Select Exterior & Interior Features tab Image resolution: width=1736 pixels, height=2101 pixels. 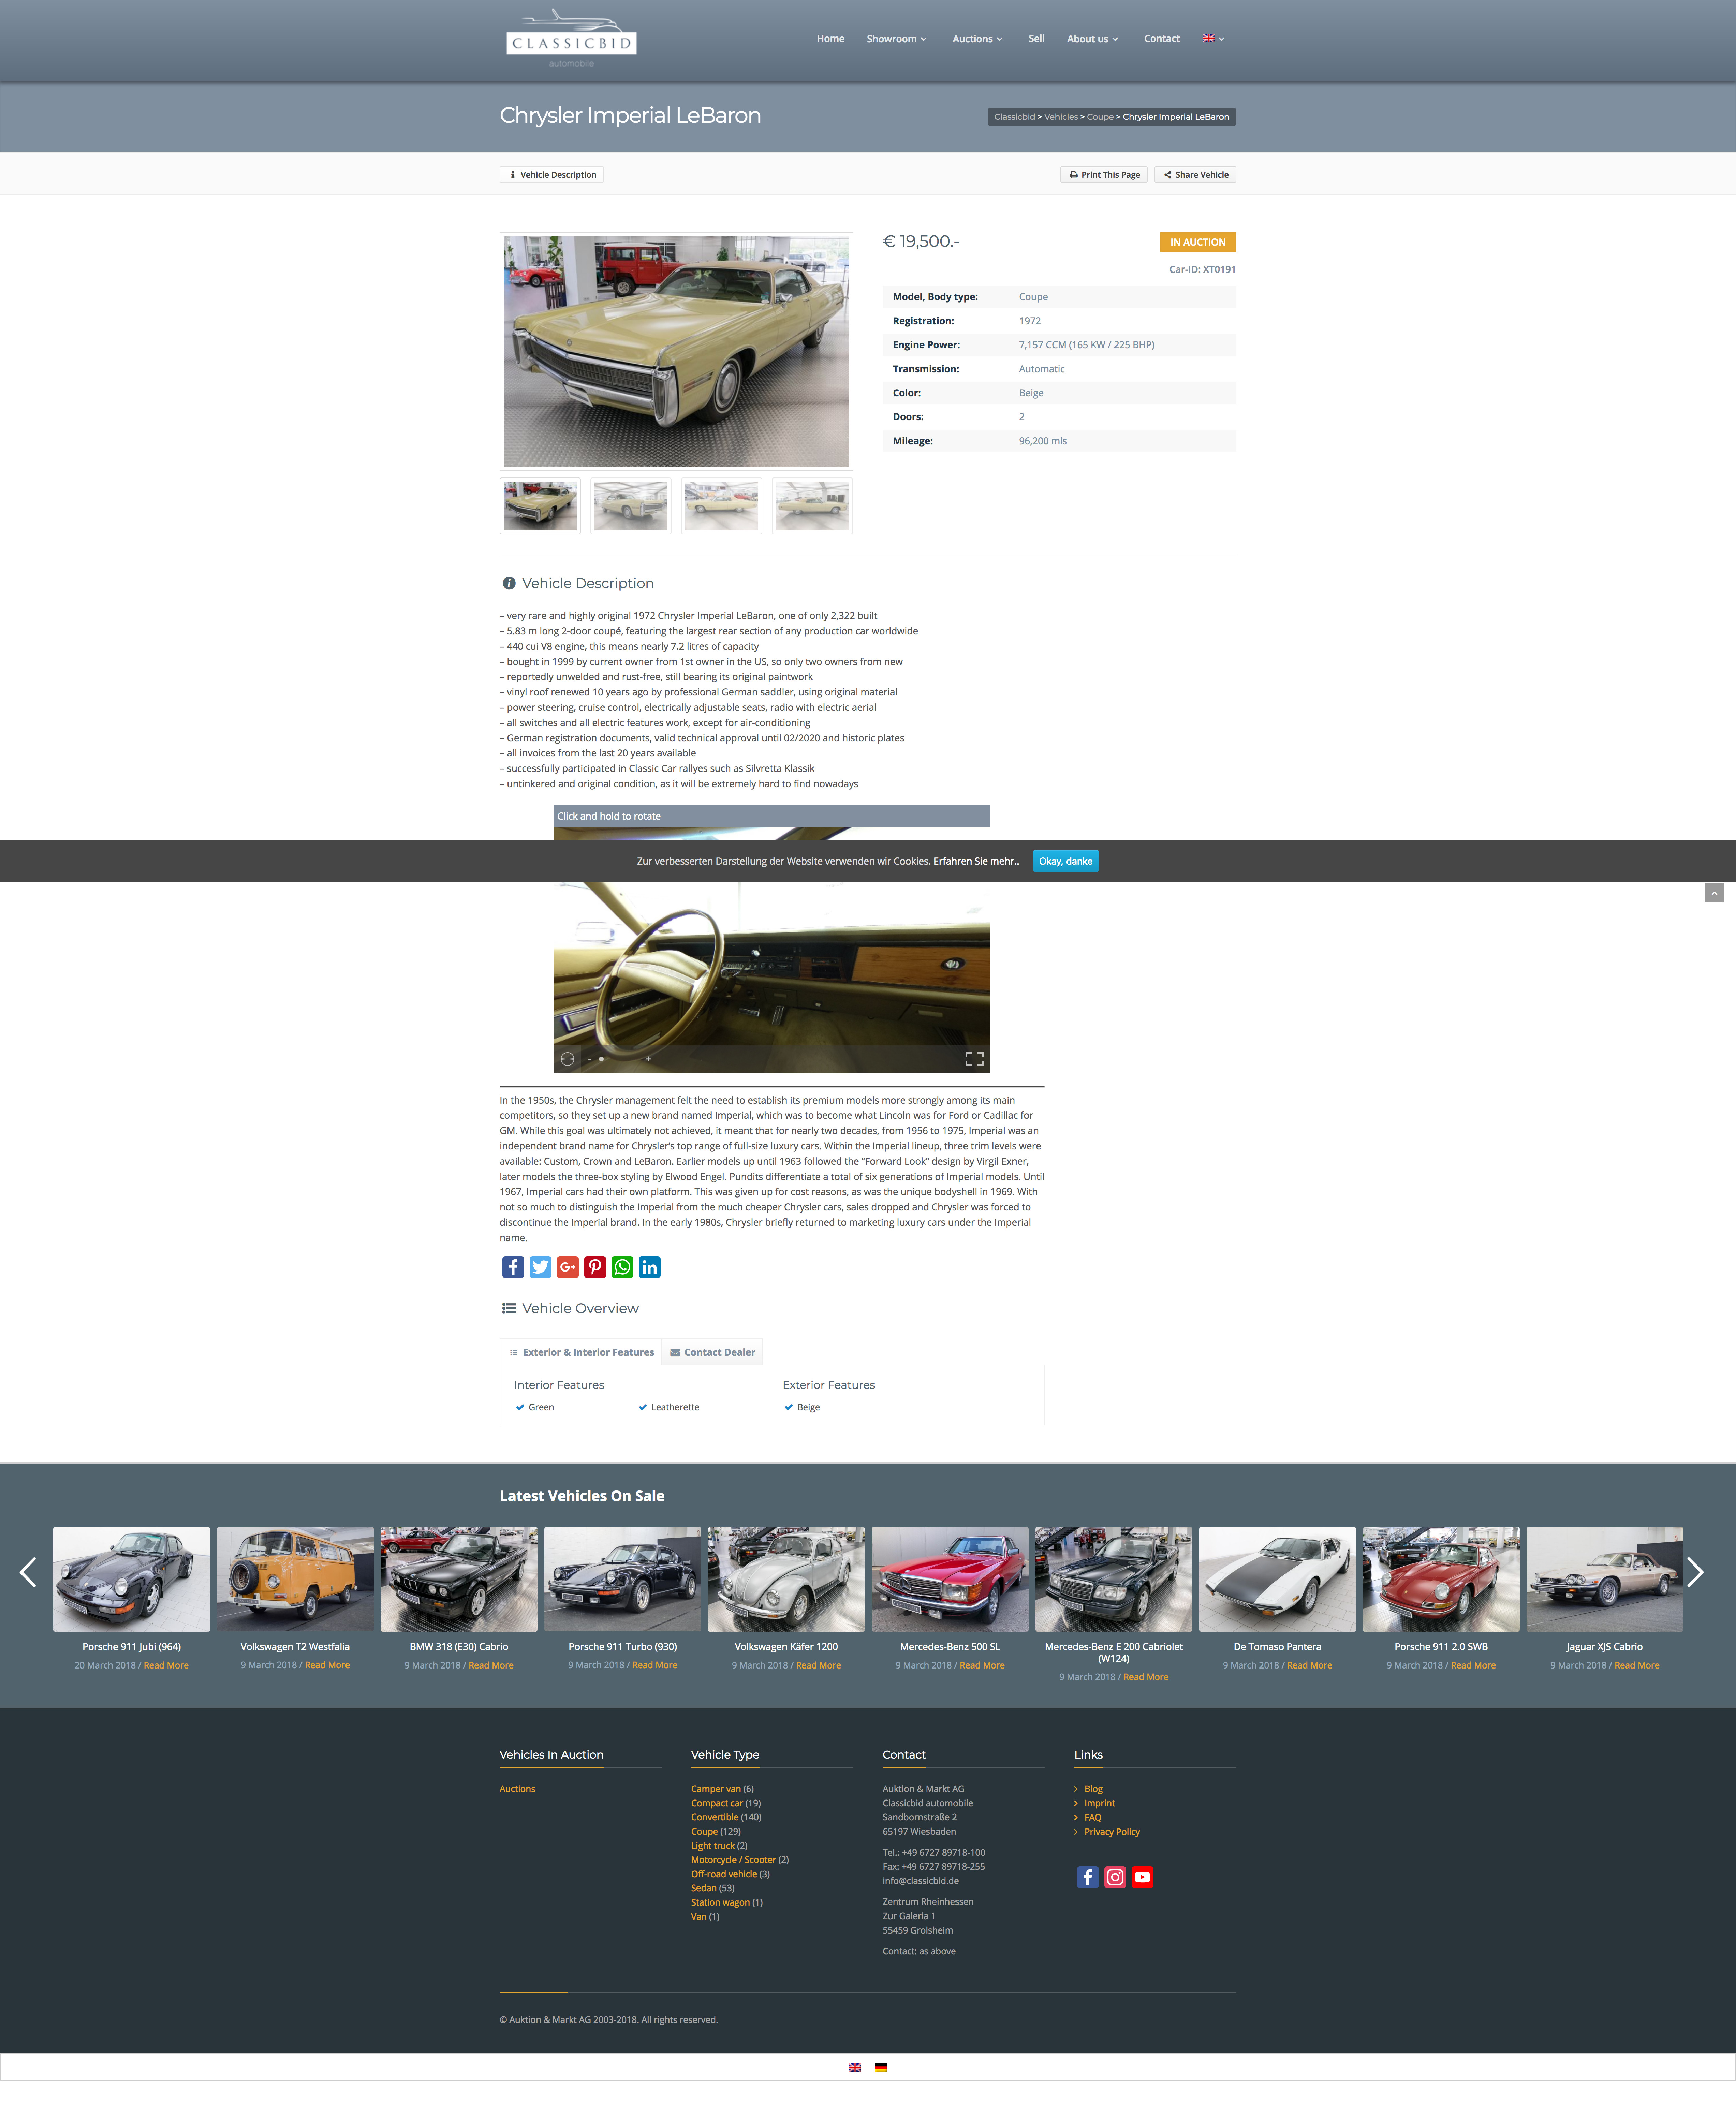click(x=581, y=1352)
